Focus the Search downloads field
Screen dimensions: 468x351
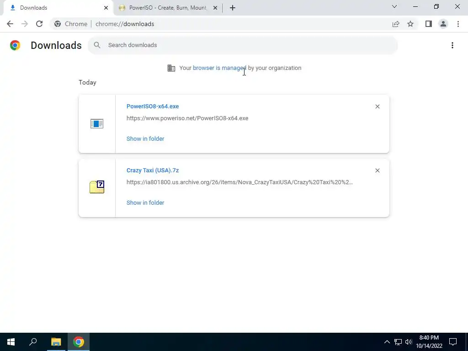243,45
